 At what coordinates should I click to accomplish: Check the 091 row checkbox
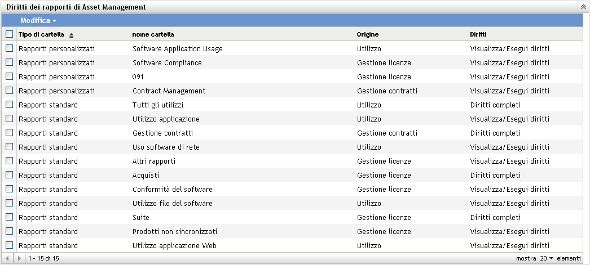9,77
